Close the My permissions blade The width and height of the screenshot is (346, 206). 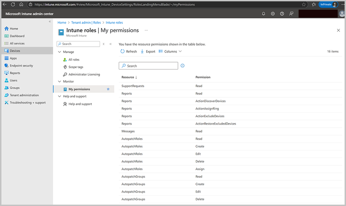click(x=338, y=30)
